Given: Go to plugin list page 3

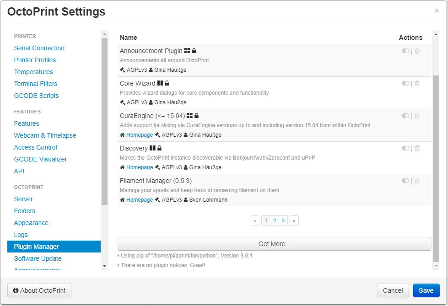Looking at the screenshot, I should pos(283,220).
